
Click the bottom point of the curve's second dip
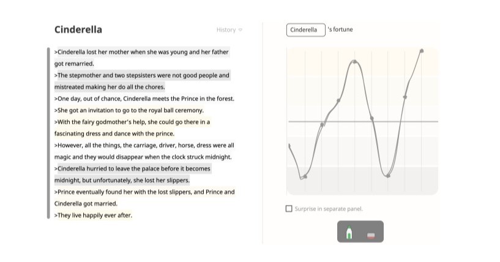click(388, 176)
